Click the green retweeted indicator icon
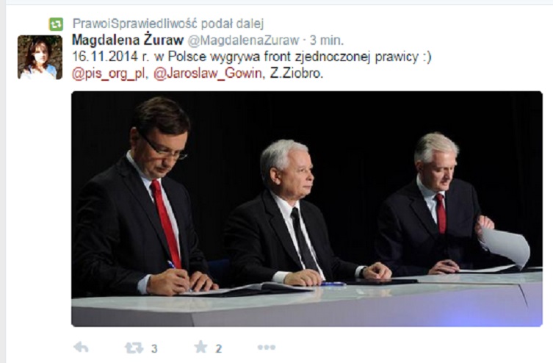 56,24
